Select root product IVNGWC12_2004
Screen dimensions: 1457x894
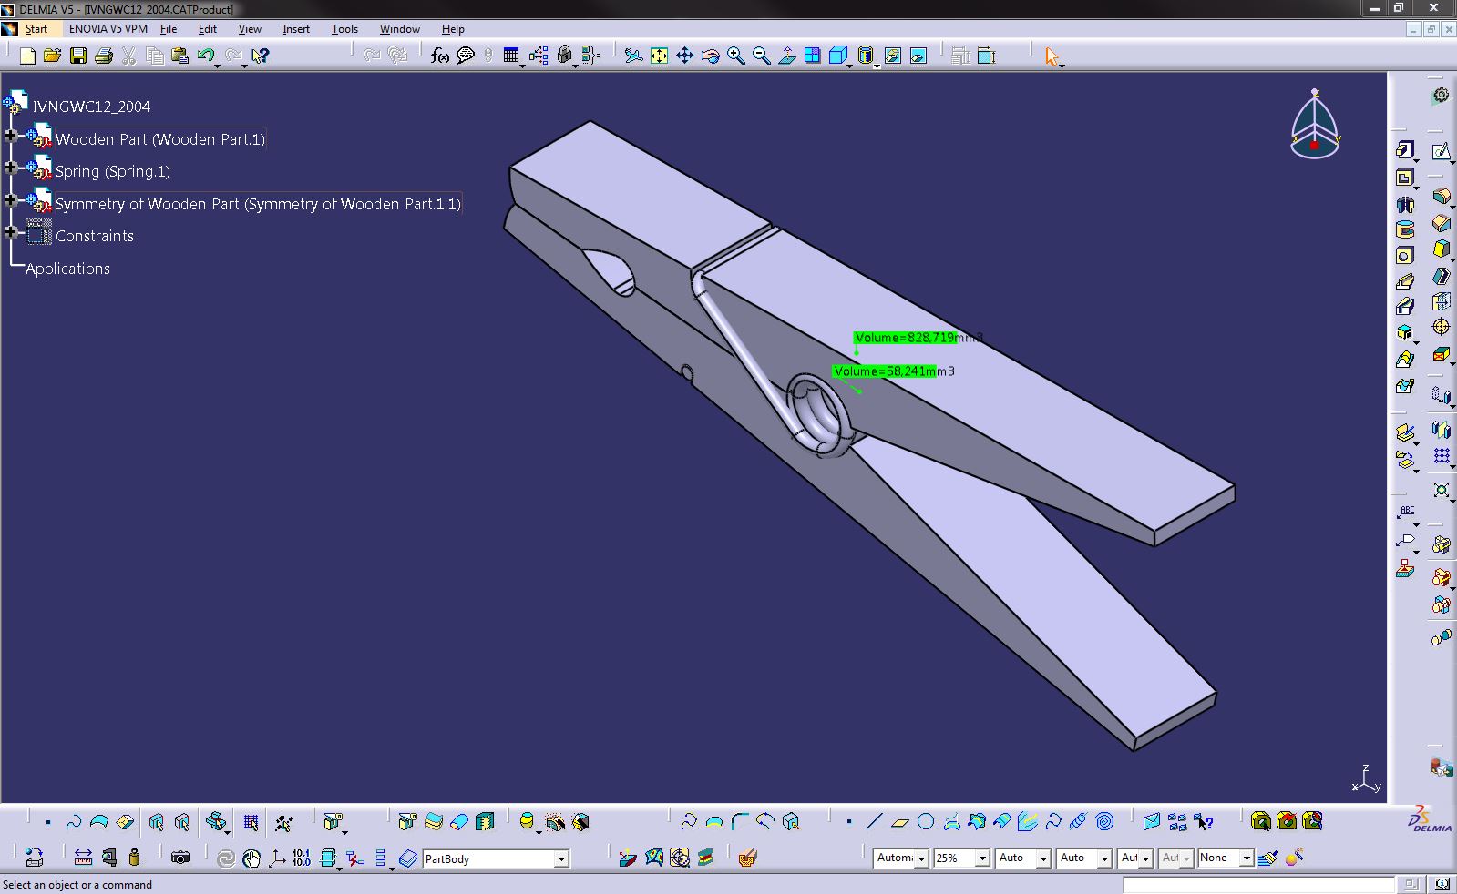pos(91,107)
